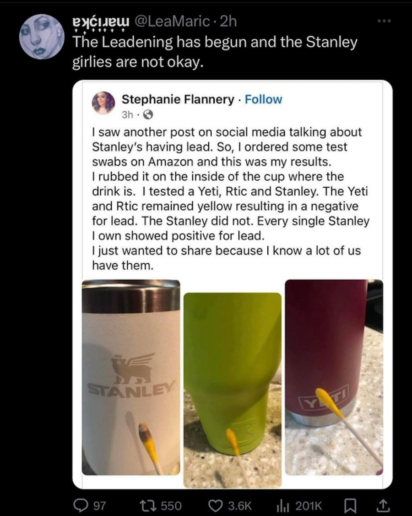
Task: Click Stephanie Flannery's profile picture
Action: (103, 102)
